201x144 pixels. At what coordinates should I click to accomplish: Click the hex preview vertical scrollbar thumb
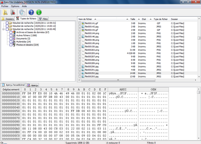pyautogui.click(x=199, y=92)
